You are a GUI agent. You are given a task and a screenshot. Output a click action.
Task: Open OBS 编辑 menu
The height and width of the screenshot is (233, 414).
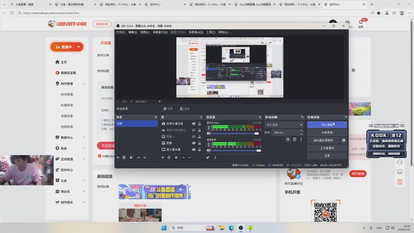click(x=132, y=32)
